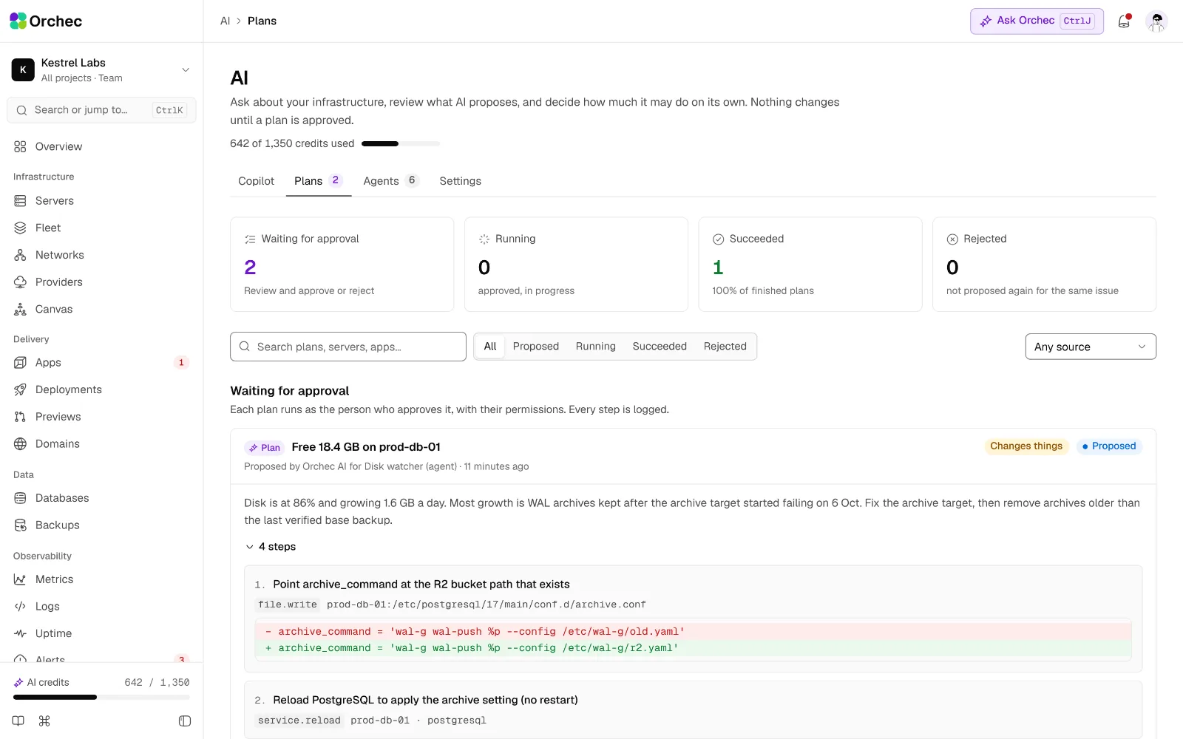Open the Providers page
Viewport: 1183px width, 739px height.
(101, 282)
